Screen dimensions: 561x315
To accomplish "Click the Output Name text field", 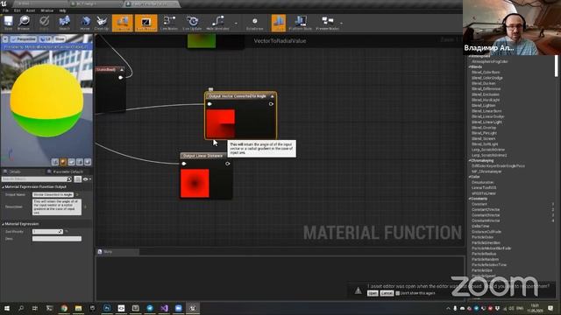I will click(x=53, y=194).
